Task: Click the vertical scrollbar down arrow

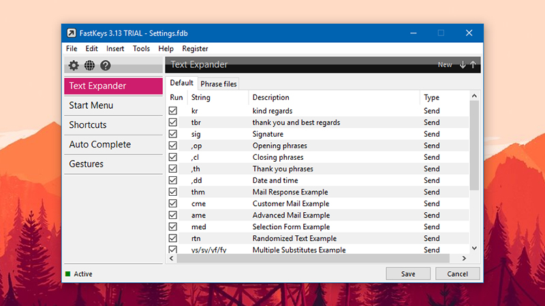Action: coord(474,248)
